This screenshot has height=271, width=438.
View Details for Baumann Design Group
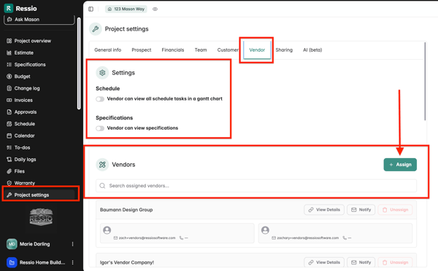[x=324, y=210]
